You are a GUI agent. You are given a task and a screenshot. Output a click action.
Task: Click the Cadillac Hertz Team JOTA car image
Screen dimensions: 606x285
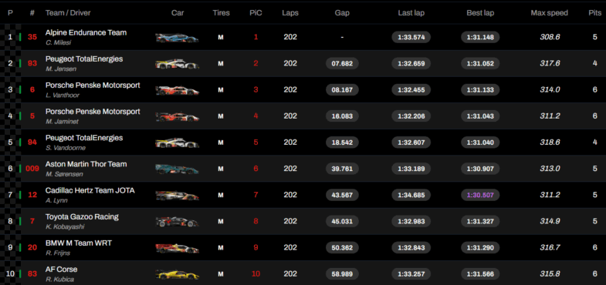pyautogui.click(x=177, y=196)
